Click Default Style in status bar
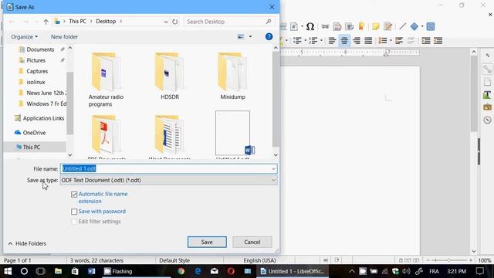 [x=174, y=260]
